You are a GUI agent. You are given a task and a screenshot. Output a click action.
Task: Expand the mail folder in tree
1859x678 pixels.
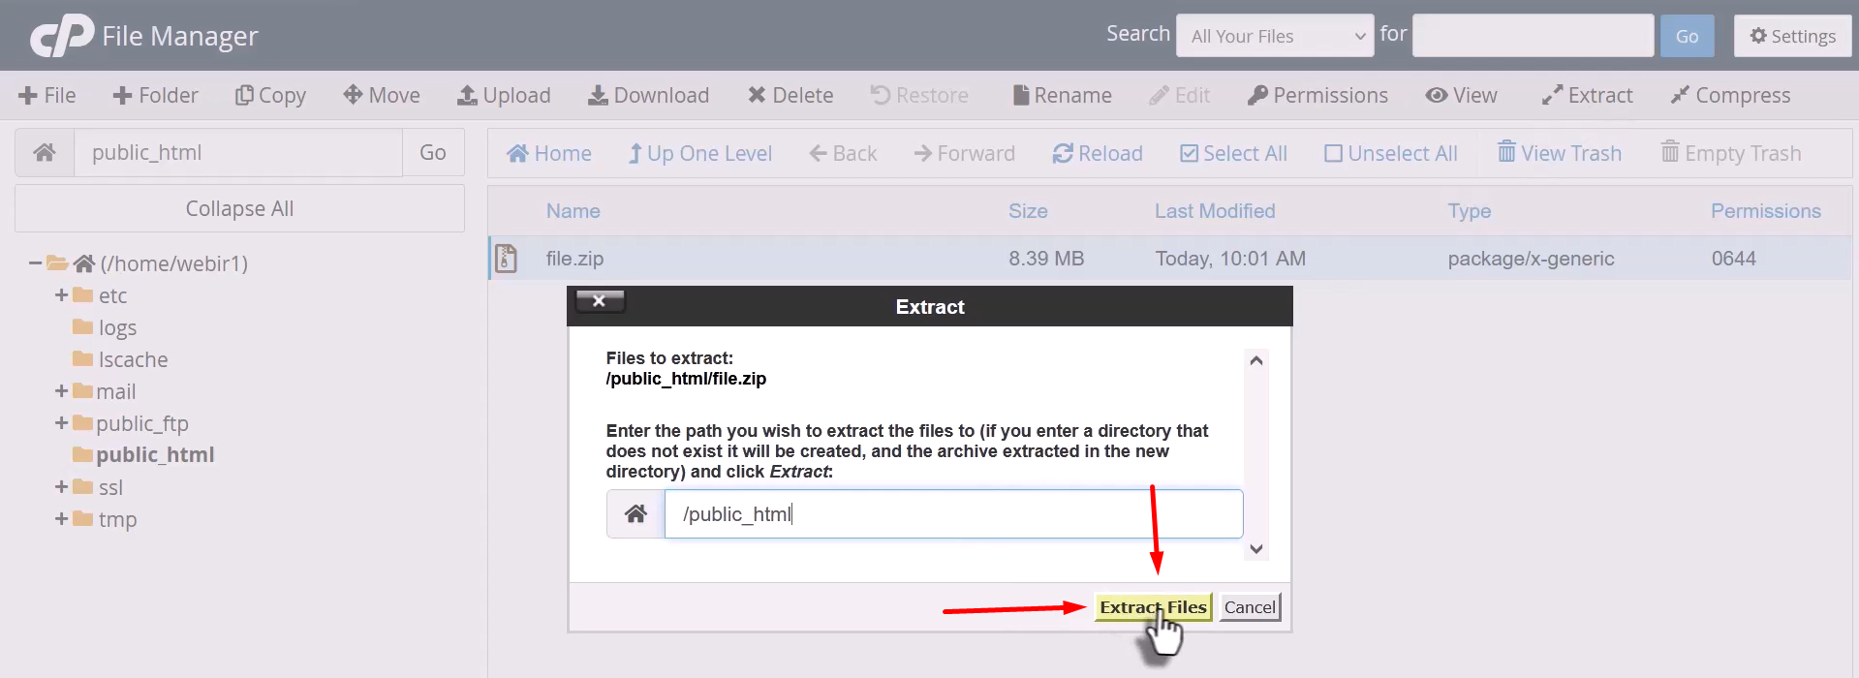click(61, 391)
